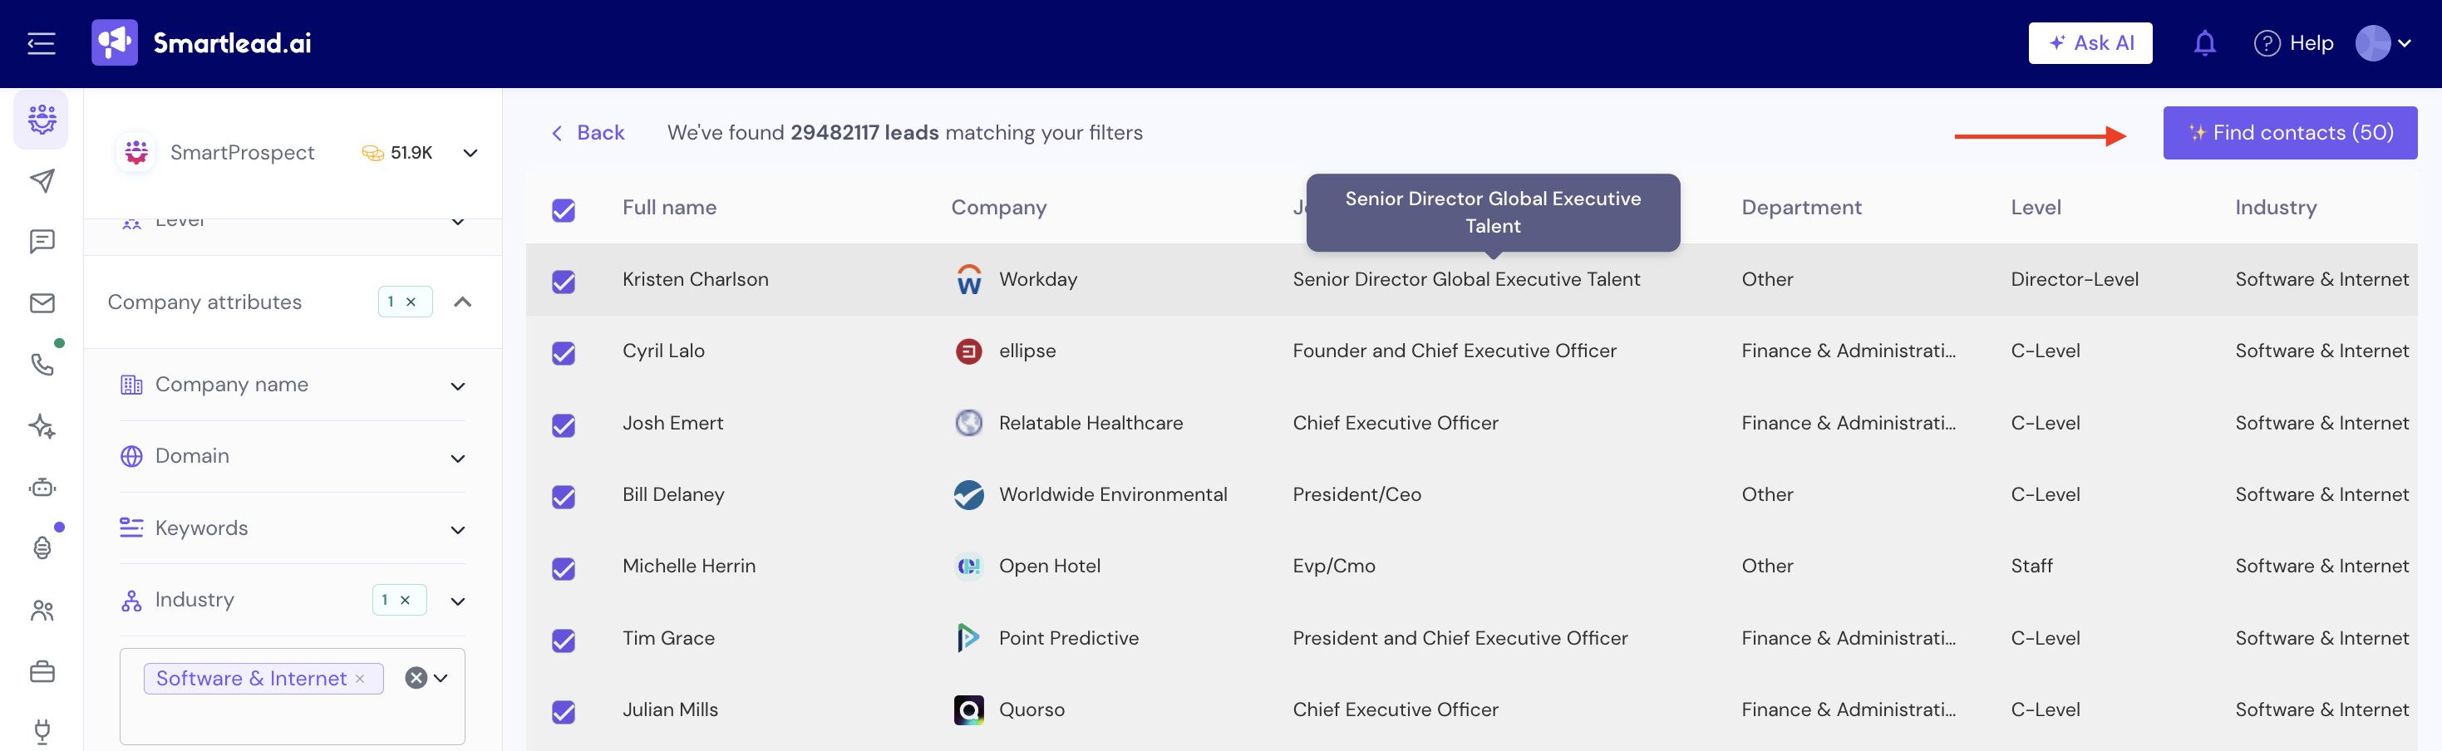Click the credits coin icon beside 51.9K
Image resolution: width=2442 pixels, height=751 pixels.
(372, 154)
